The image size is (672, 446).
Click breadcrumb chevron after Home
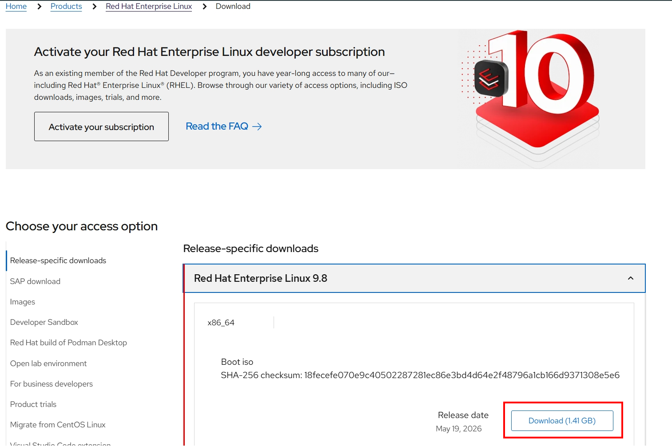39,6
